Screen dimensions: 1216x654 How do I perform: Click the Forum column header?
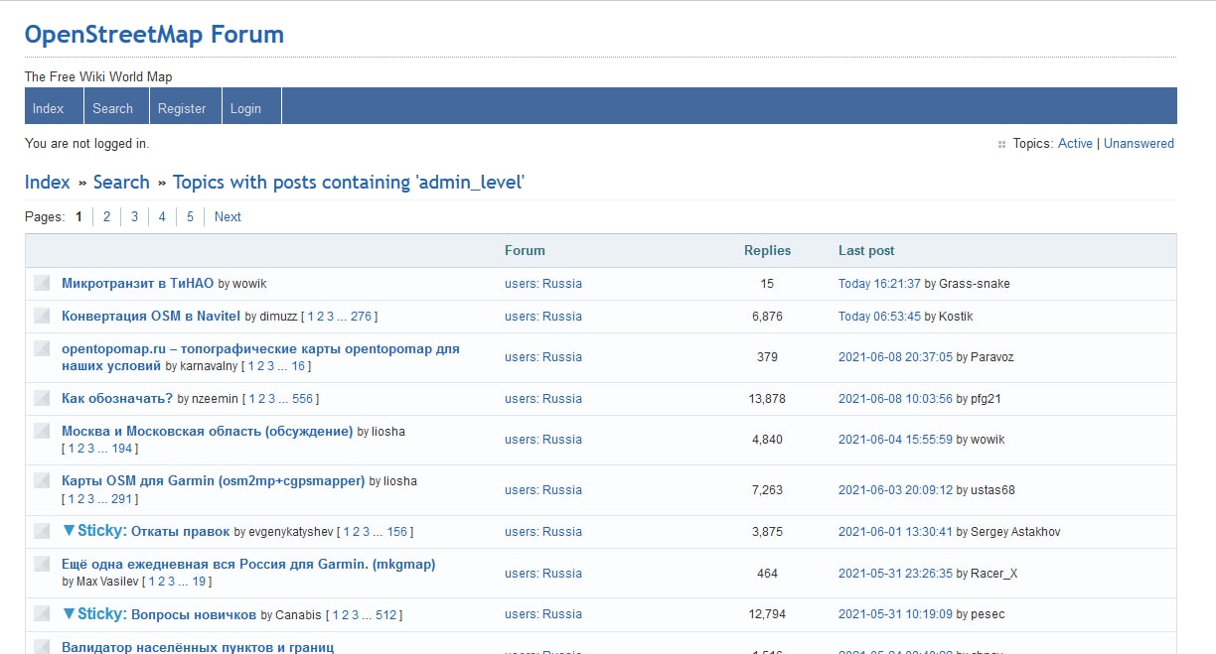click(525, 250)
